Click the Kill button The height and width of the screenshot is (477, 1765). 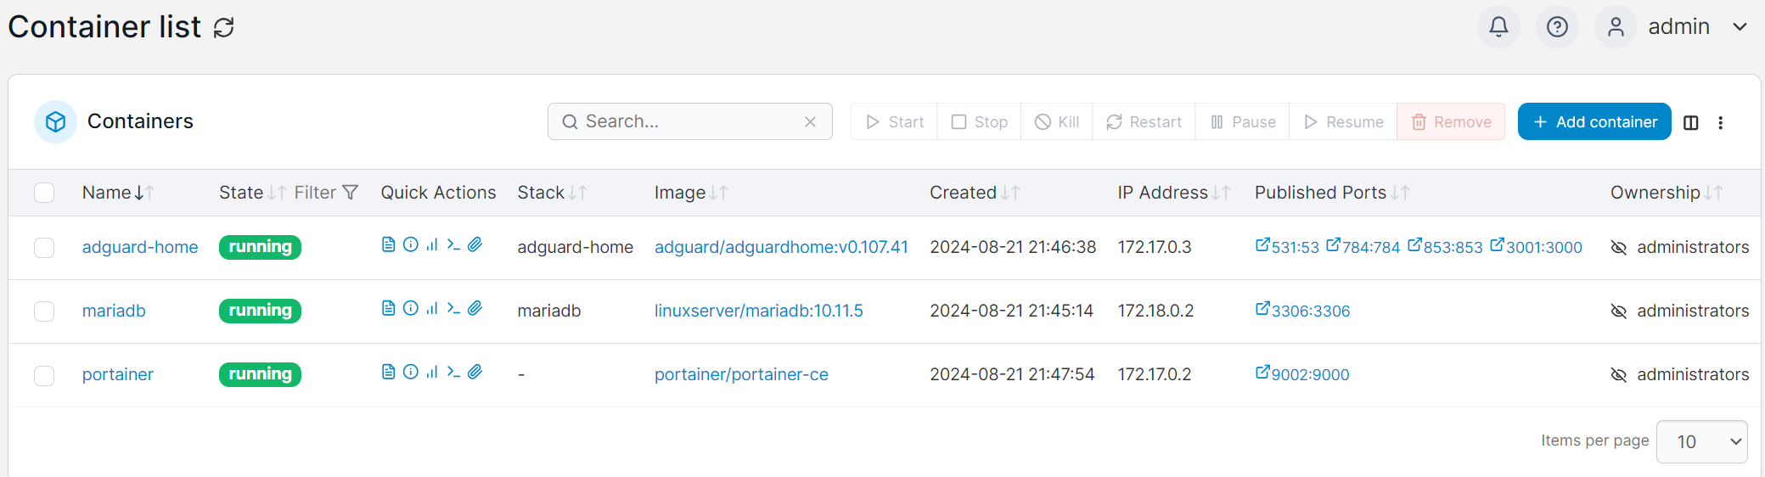1057,121
